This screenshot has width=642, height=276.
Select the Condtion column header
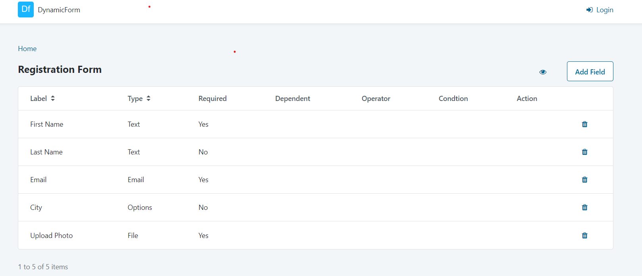(453, 99)
